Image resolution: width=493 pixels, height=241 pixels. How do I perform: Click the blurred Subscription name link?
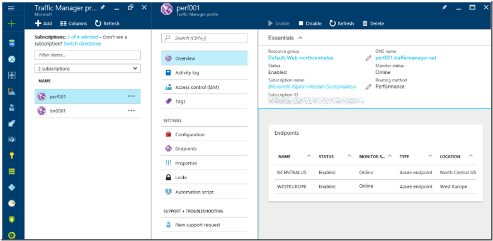[313, 86]
